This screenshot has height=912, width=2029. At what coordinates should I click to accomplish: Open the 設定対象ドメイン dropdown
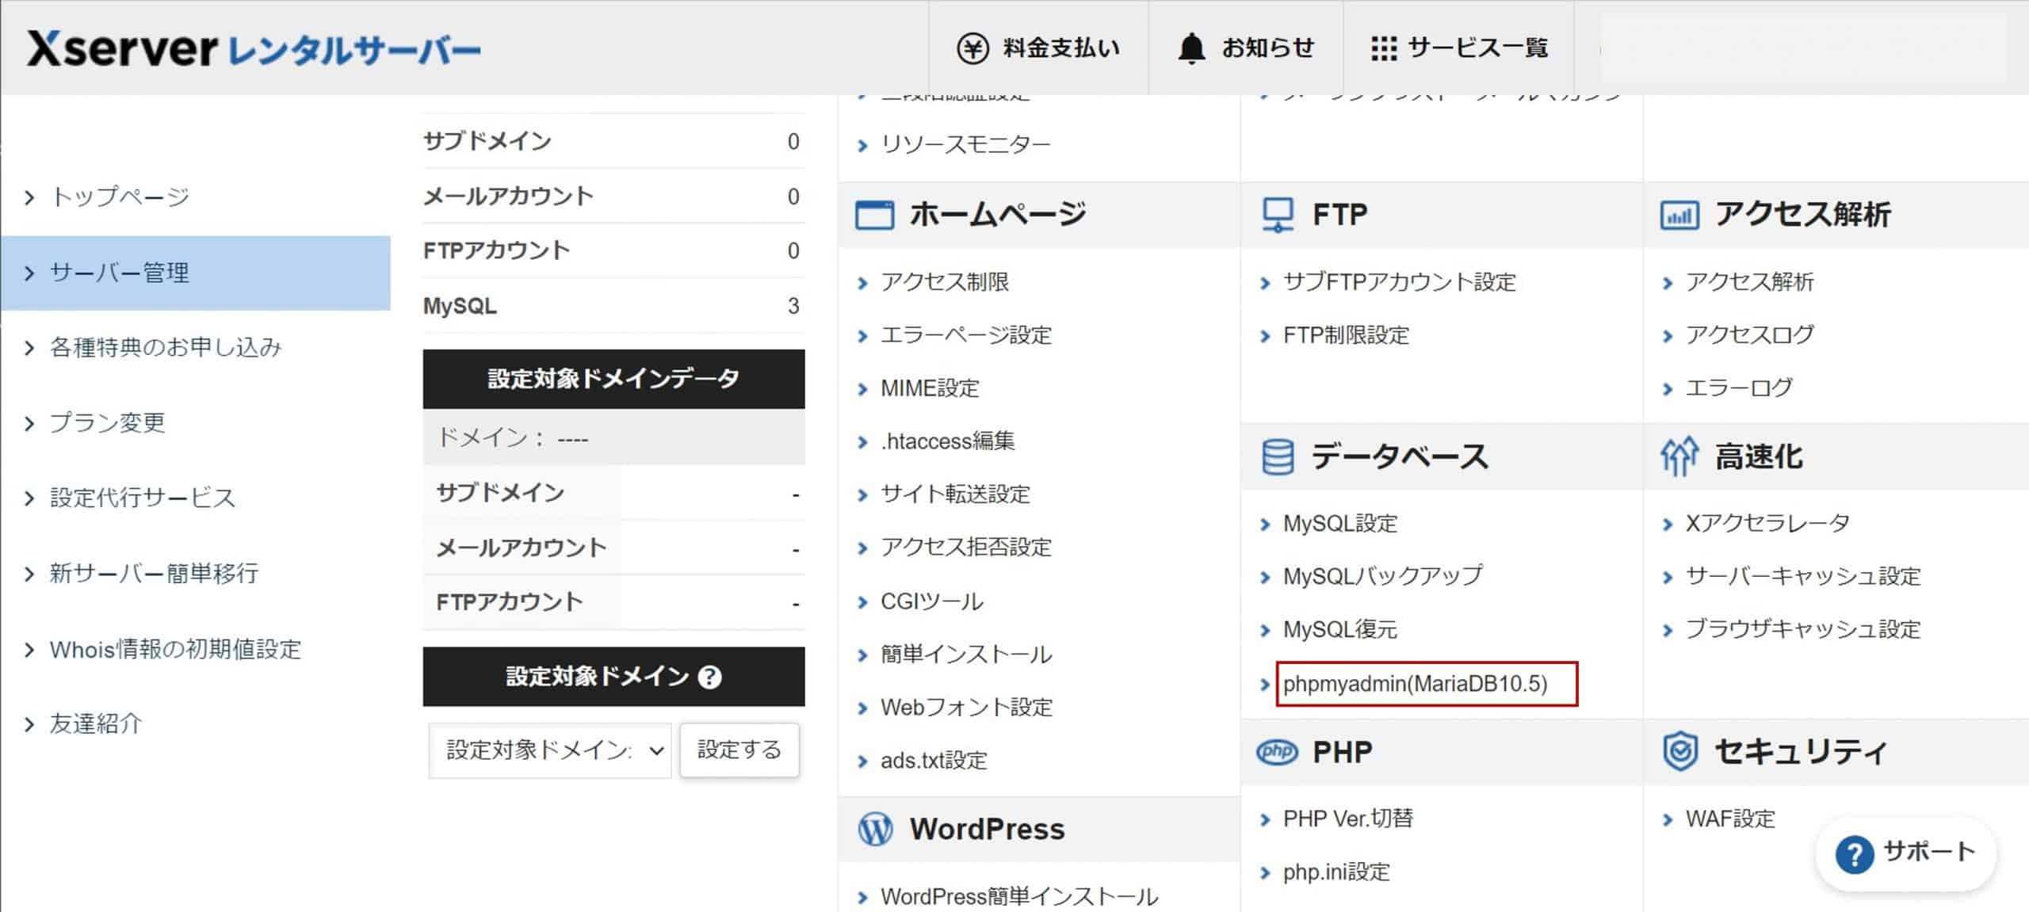pos(550,750)
